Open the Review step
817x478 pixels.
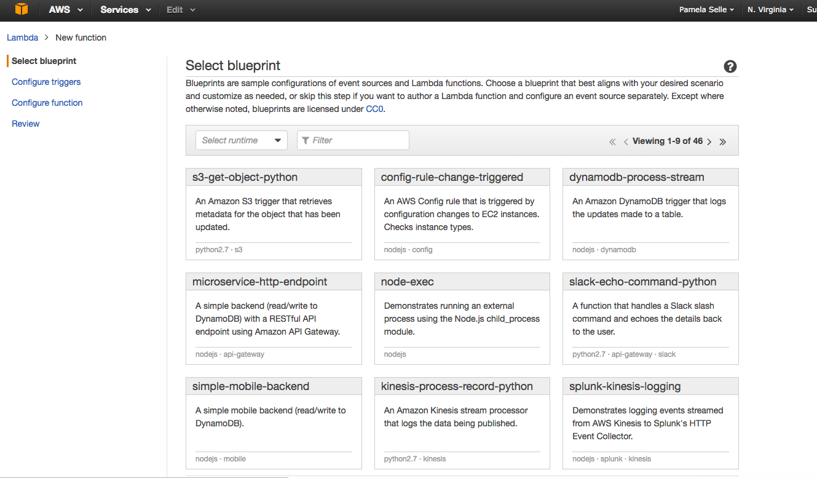(x=26, y=124)
